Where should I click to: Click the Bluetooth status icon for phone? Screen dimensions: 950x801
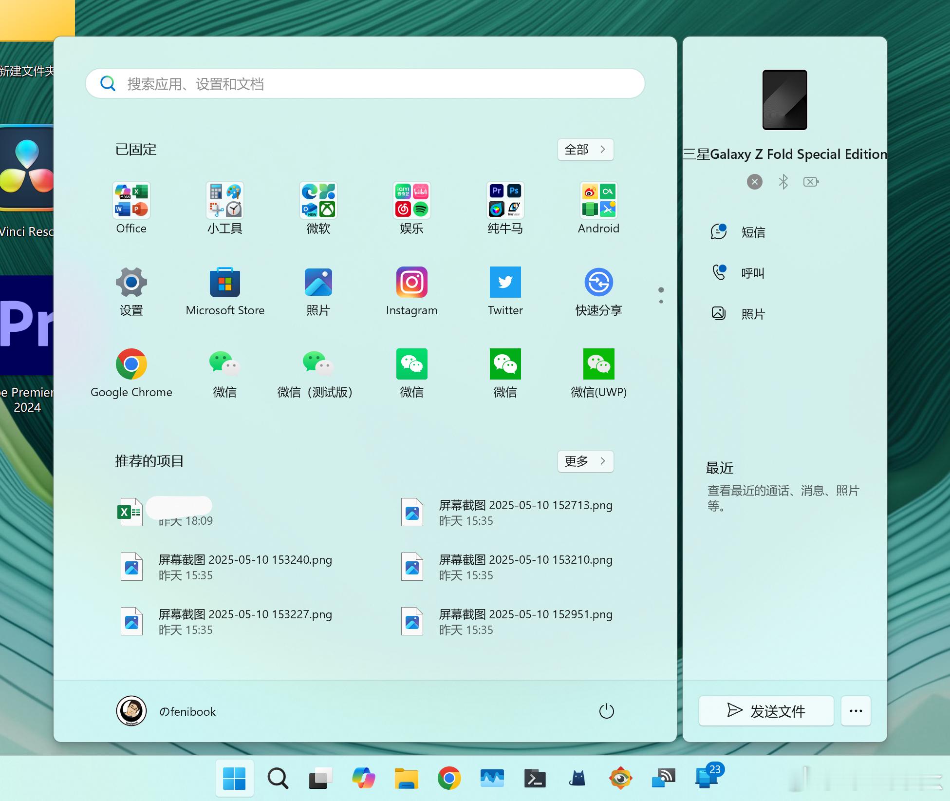(x=783, y=182)
